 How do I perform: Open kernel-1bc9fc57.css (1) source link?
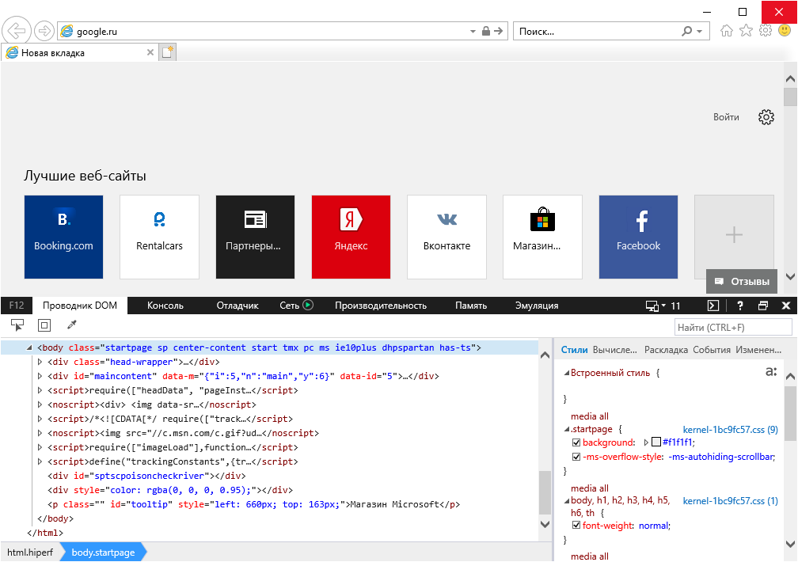(x=730, y=501)
